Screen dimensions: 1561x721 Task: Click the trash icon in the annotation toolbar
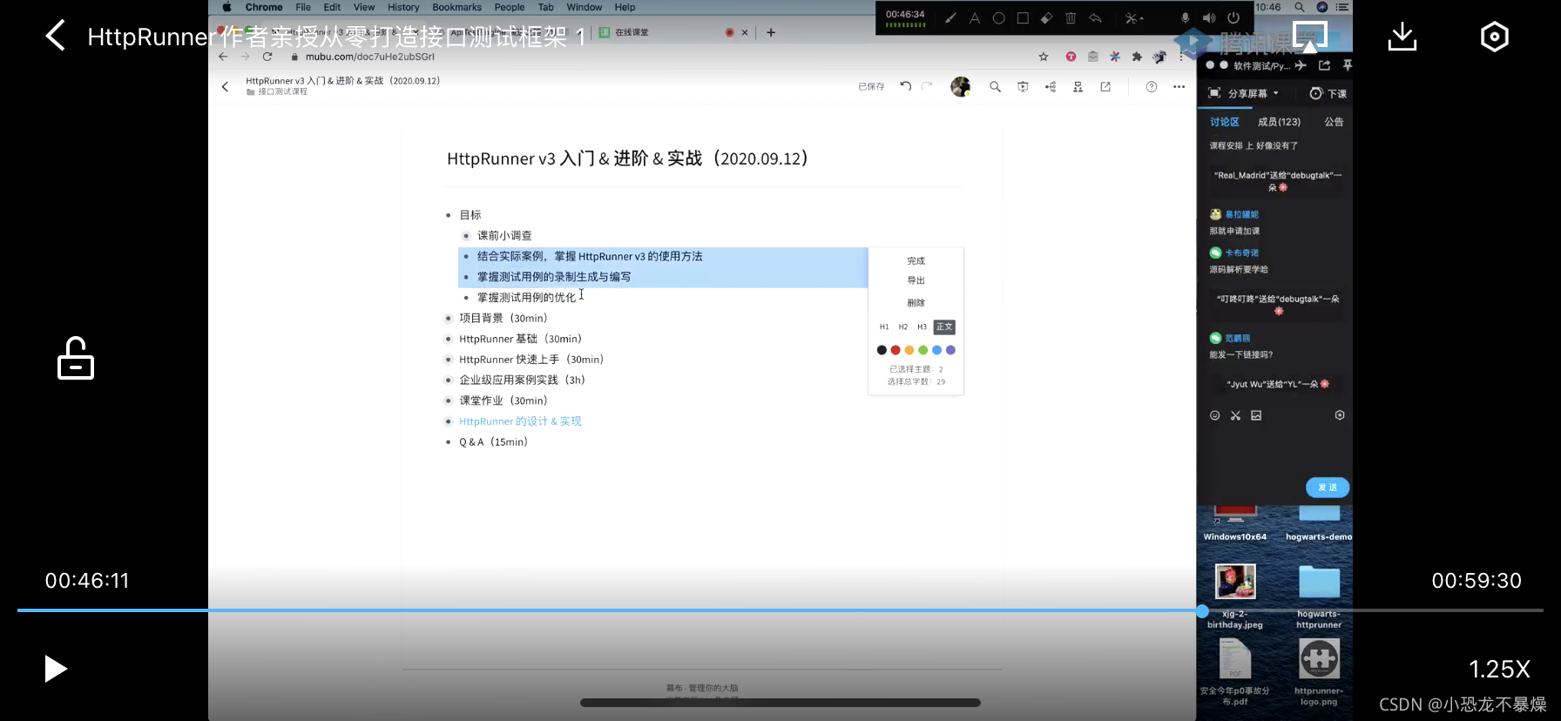(1071, 17)
